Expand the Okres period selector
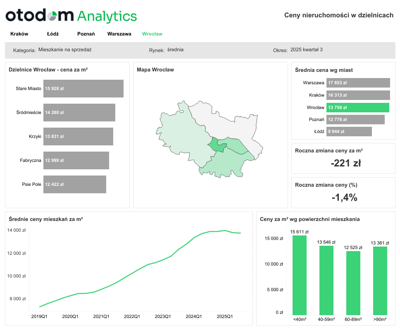Viewport: 400px width, 330px height. [306, 50]
